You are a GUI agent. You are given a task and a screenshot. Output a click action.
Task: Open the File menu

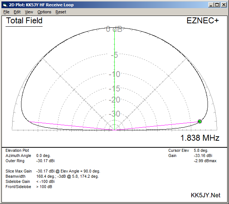6,12
